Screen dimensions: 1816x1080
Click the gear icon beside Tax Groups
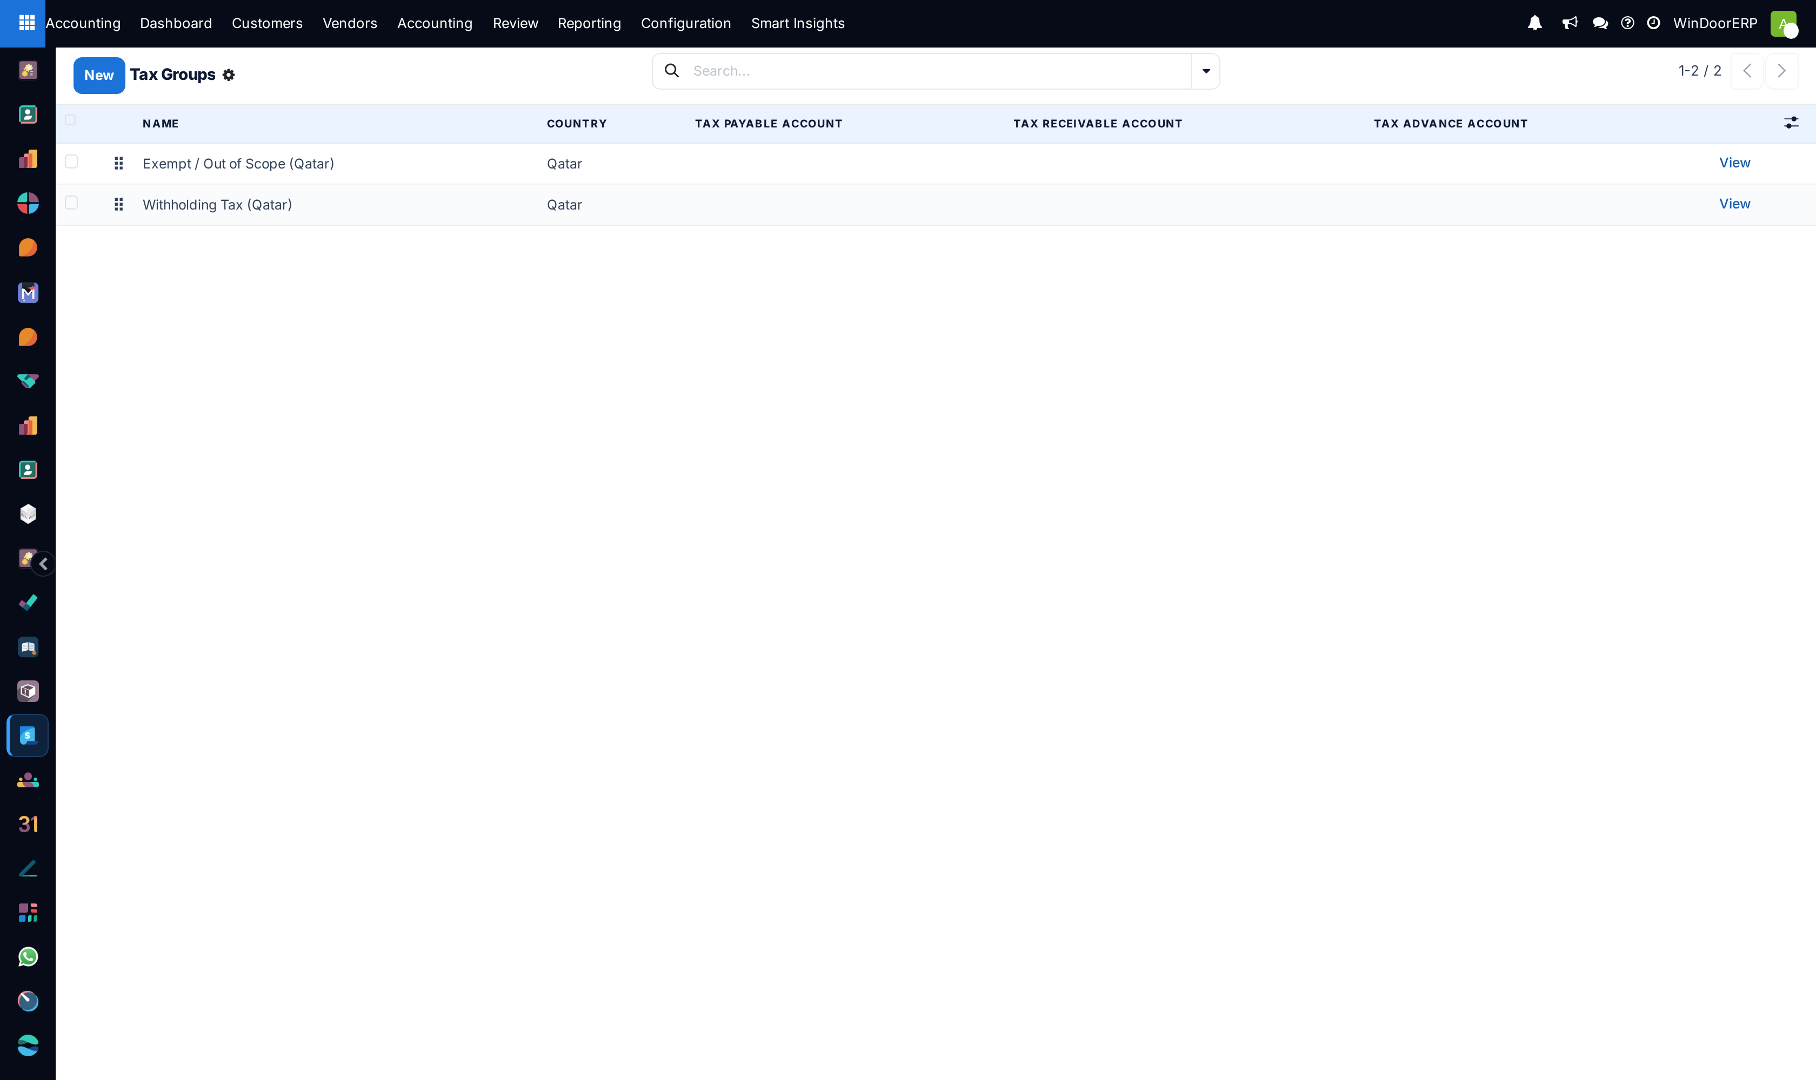(229, 75)
